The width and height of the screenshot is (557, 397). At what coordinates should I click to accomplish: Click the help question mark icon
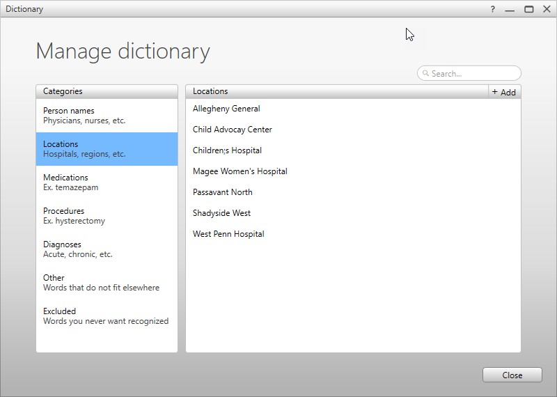tap(493, 9)
